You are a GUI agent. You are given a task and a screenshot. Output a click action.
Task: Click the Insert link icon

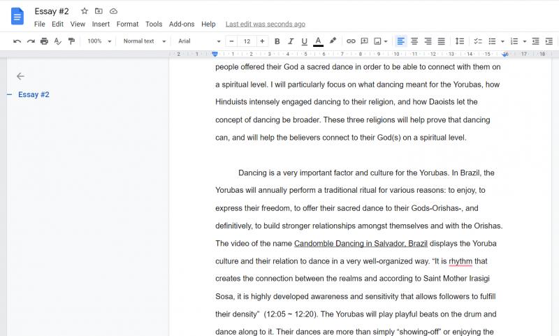(351, 41)
